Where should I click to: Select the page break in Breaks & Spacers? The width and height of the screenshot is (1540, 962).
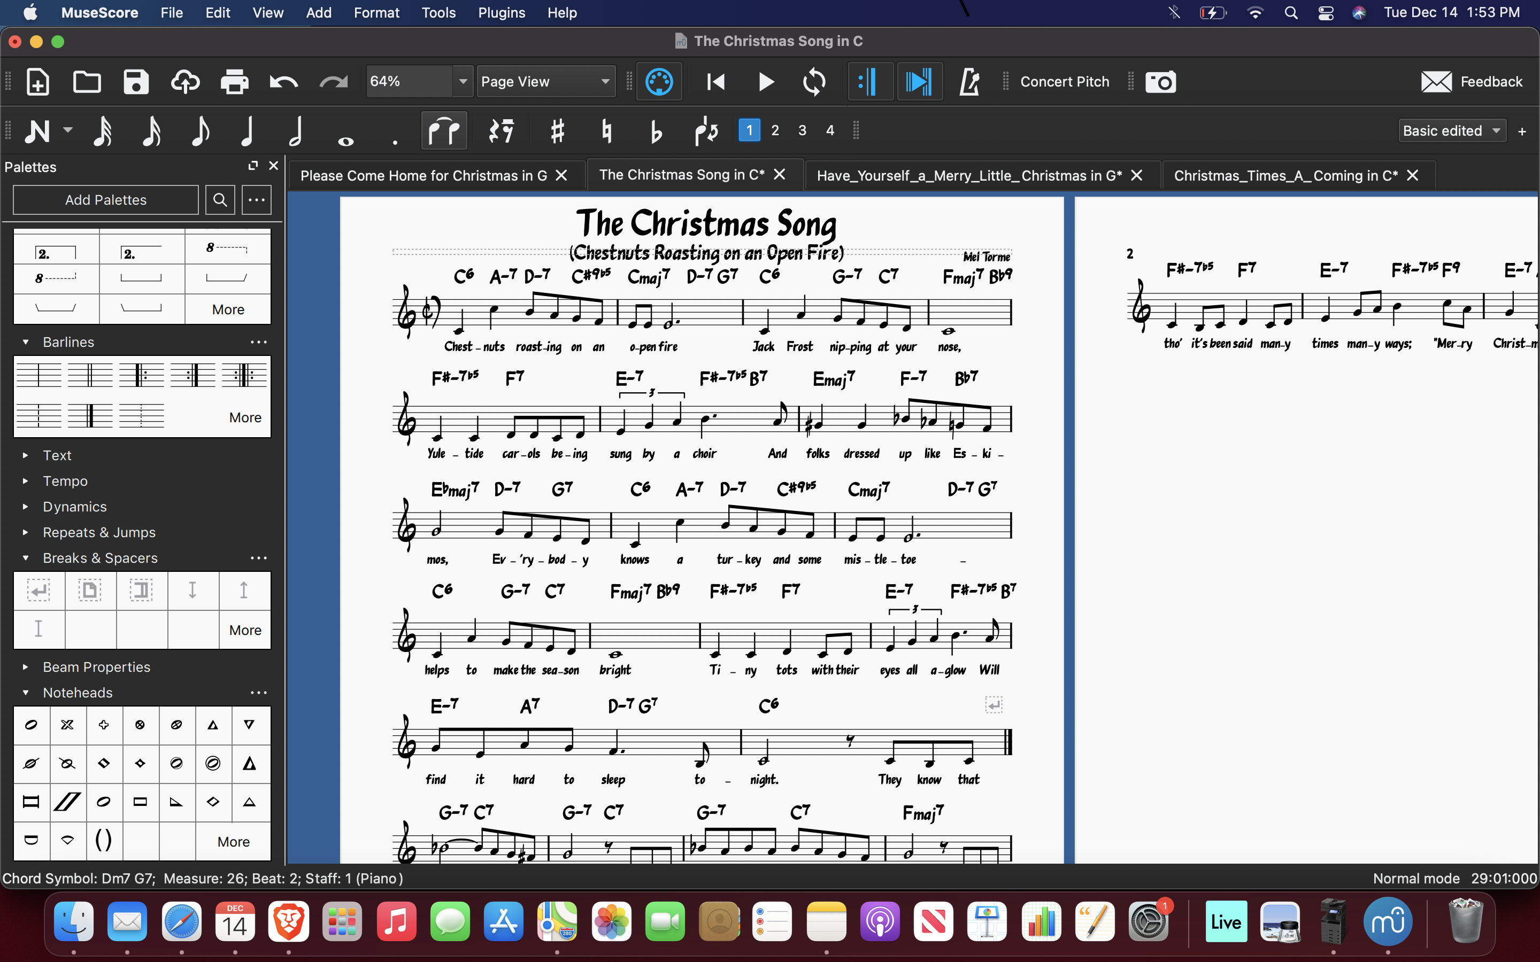90,591
